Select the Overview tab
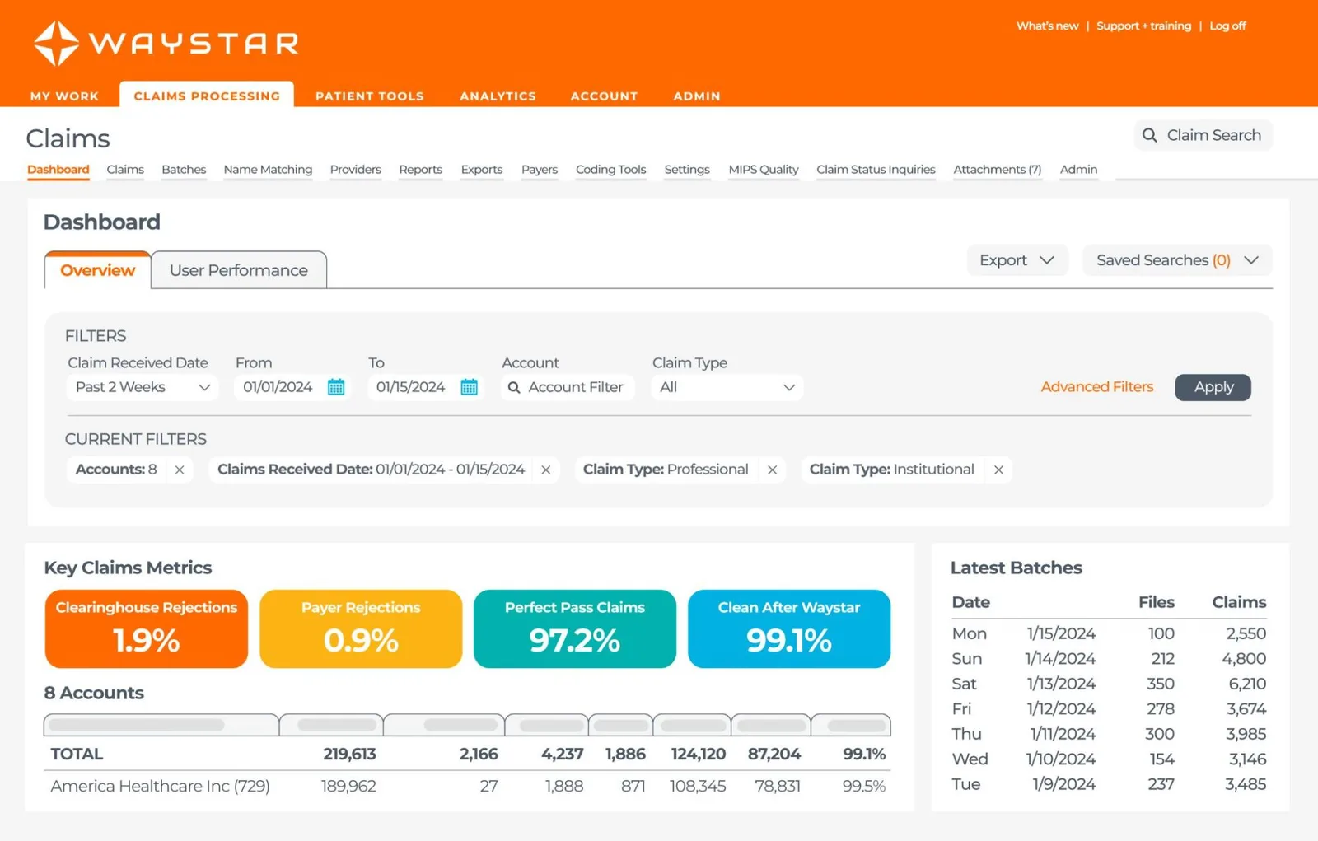The image size is (1318, 841). 97,270
